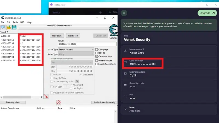Click the person icon beside Name on card

coord(125,51)
